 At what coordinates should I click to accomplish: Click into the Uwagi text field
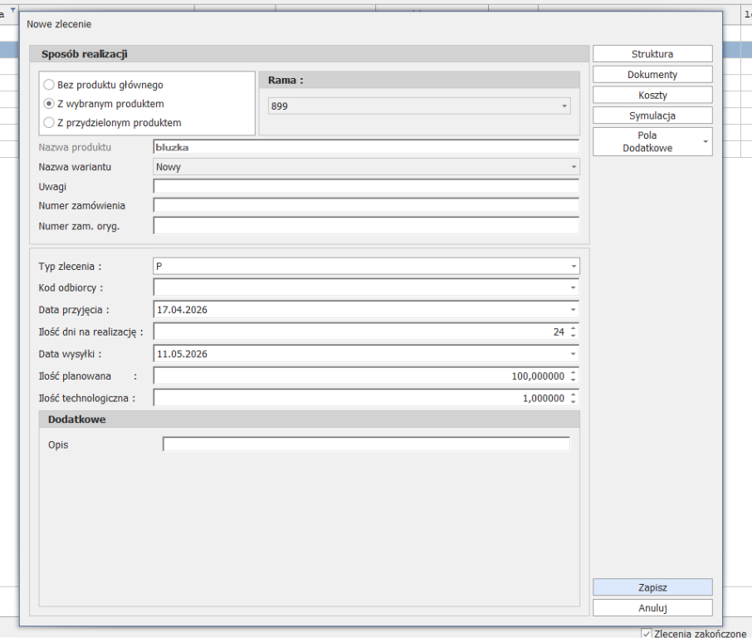(x=365, y=186)
